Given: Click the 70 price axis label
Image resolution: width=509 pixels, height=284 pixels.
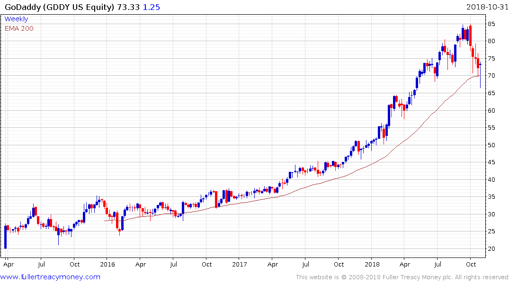Looking at the screenshot, I should 491,76.
